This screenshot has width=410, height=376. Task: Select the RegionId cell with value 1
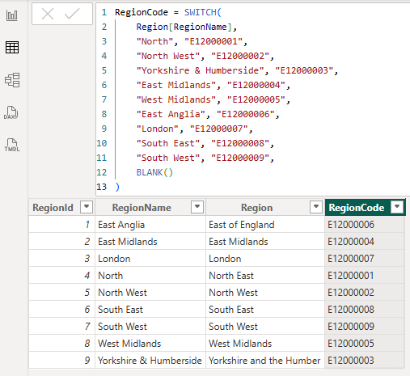coord(61,225)
